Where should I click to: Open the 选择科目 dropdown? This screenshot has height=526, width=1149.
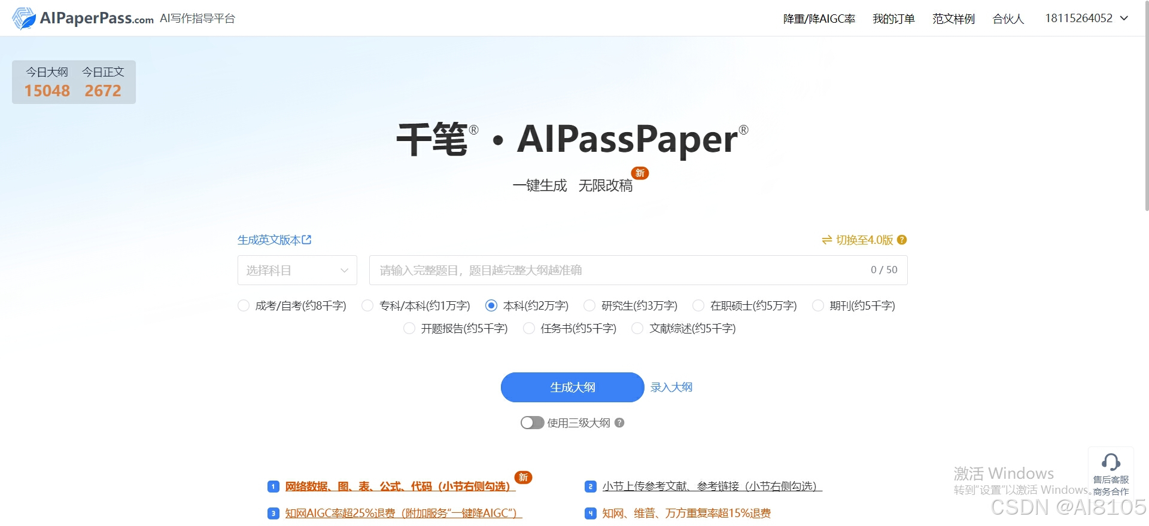[x=297, y=270]
